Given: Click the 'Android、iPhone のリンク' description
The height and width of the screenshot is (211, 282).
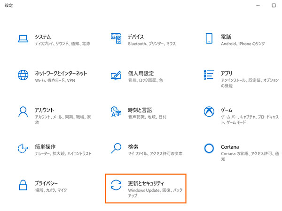Looking at the screenshot, I should [243, 44].
